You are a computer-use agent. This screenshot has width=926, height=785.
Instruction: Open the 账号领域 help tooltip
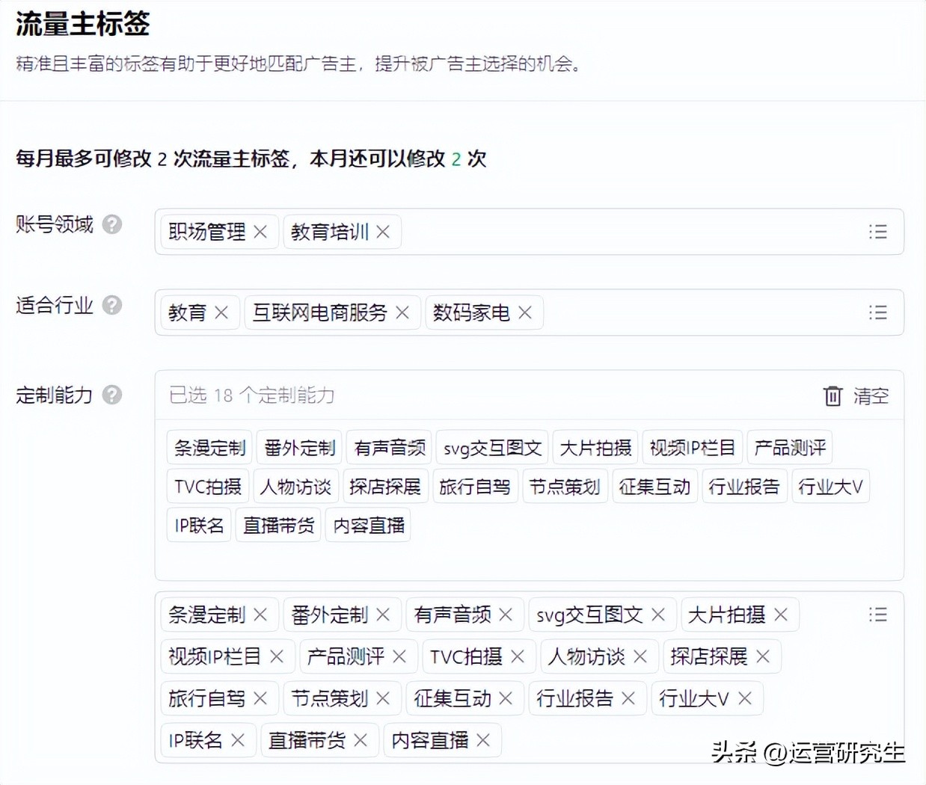pyautogui.click(x=111, y=224)
